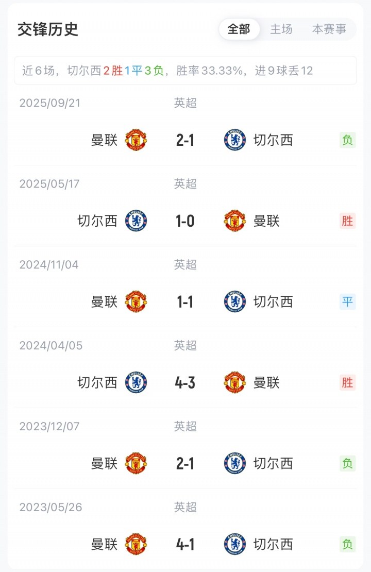Click Manchester United crest in 2025/05/17 match

tap(235, 221)
